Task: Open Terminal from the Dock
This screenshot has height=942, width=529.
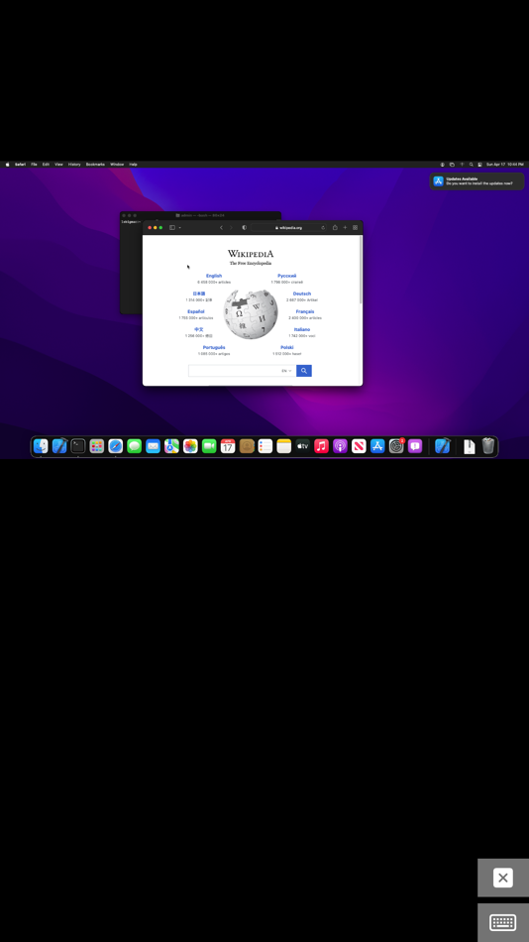Action: coord(78,446)
